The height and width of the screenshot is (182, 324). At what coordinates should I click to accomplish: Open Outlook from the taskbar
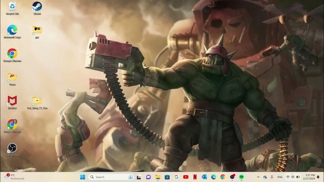[204, 177]
